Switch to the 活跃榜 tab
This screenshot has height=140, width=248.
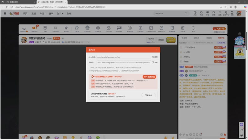point(197,38)
